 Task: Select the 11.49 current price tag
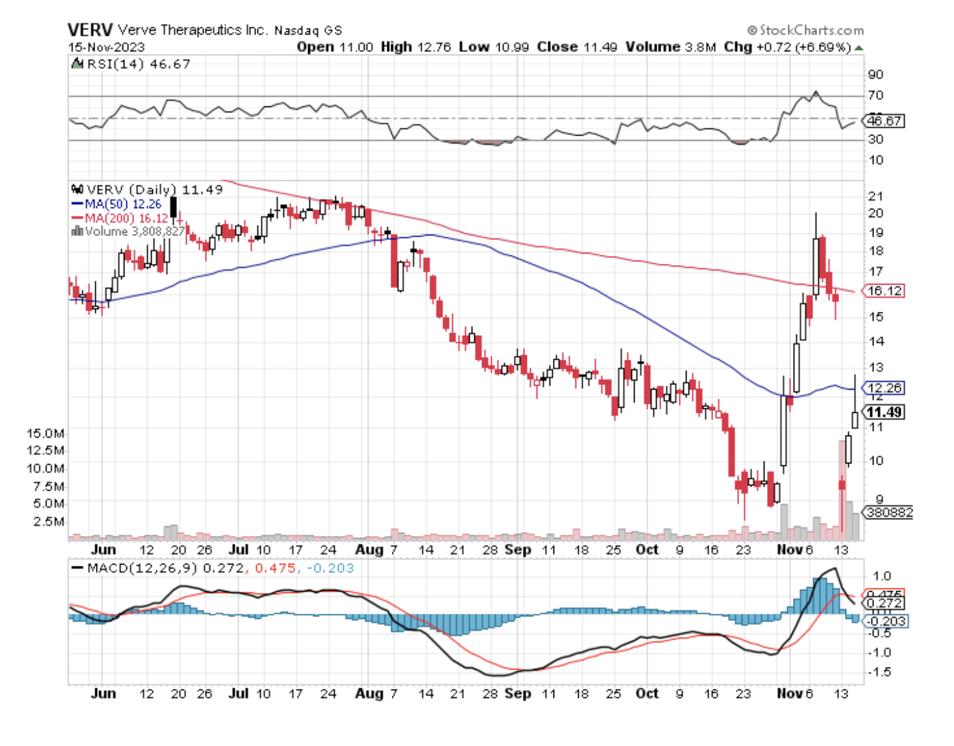pos(883,412)
